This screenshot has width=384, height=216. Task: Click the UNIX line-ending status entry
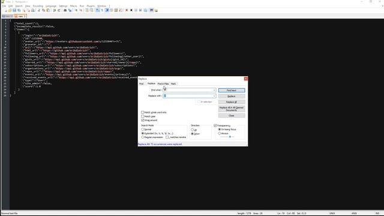332,214
